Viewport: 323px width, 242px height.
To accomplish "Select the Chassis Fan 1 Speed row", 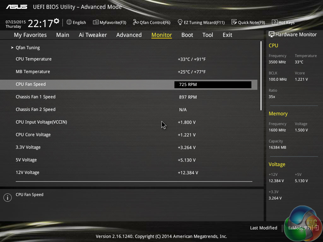I will pos(129,97).
